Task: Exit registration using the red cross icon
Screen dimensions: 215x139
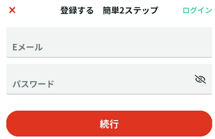Action: [x=12, y=10]
